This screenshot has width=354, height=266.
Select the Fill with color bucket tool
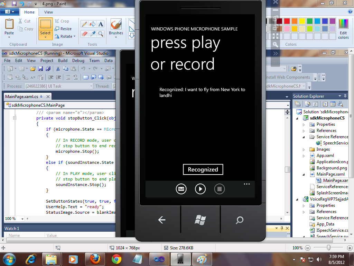click(92, 24)
